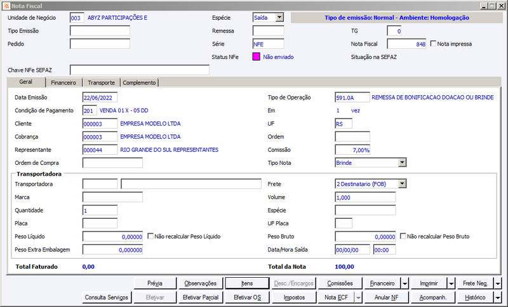The width and height of the screenshot is (508, 307).
Task: Click the Transportadora code field
Action: 100,184
